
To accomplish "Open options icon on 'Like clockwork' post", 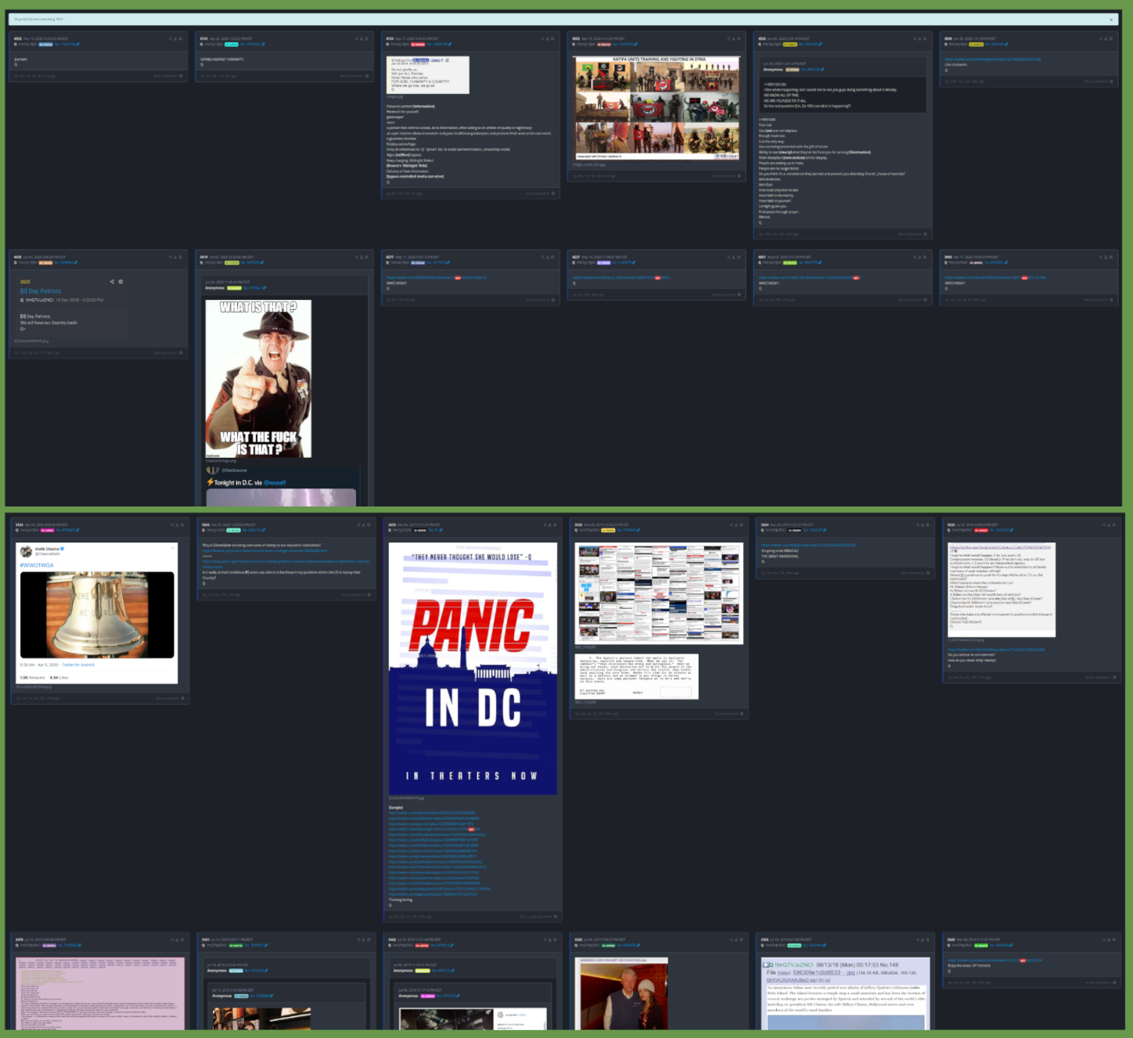I will [x=1111, y=38].
